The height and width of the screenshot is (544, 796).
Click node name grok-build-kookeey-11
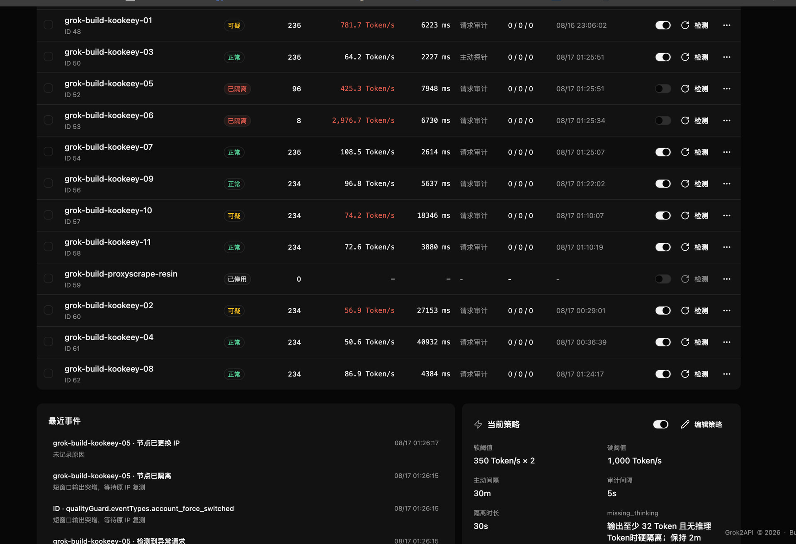coord(107,242)
